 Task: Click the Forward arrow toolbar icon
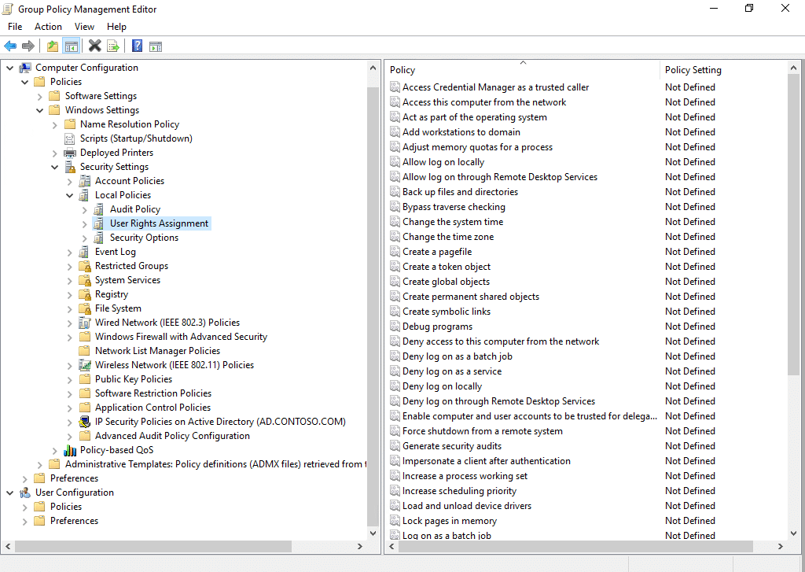(x=28, y=46)
